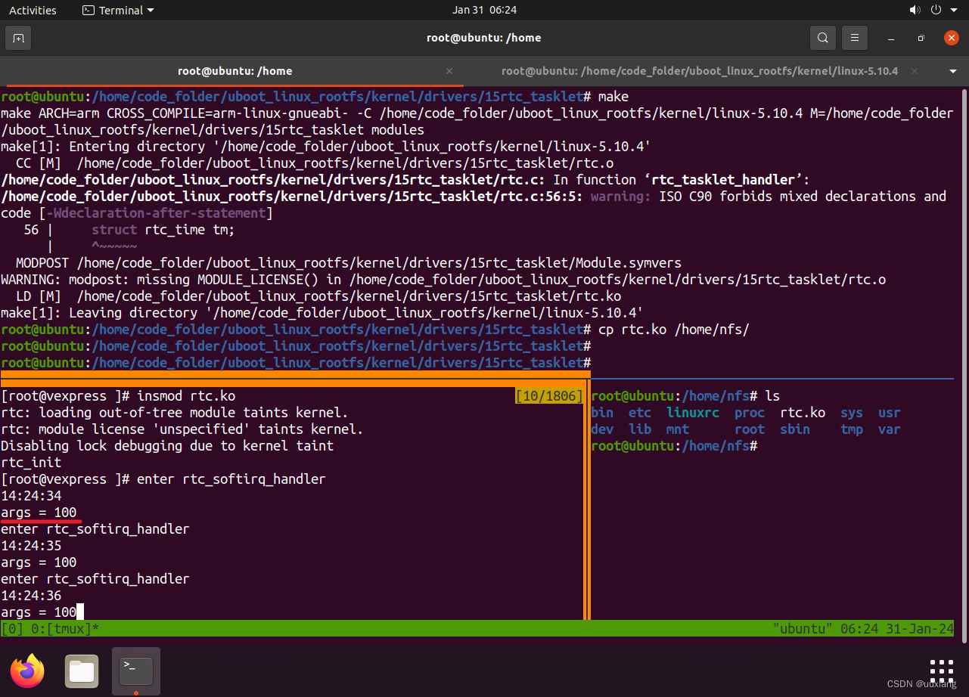Click 'Disabling lock debugging' message line
This screenshot has width=969, height=697.
pos(167,446)
